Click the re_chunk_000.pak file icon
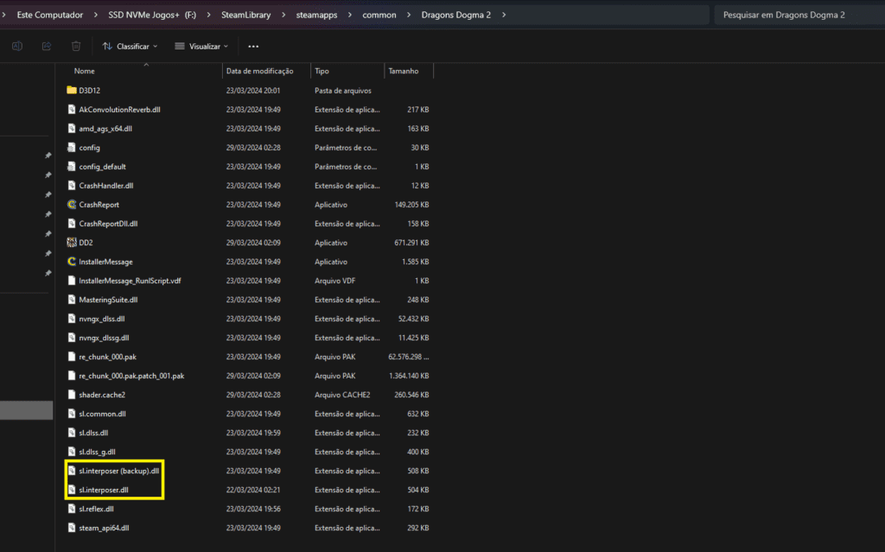Image resolution: width=885 pixels, height=552 pixels. 72,357
